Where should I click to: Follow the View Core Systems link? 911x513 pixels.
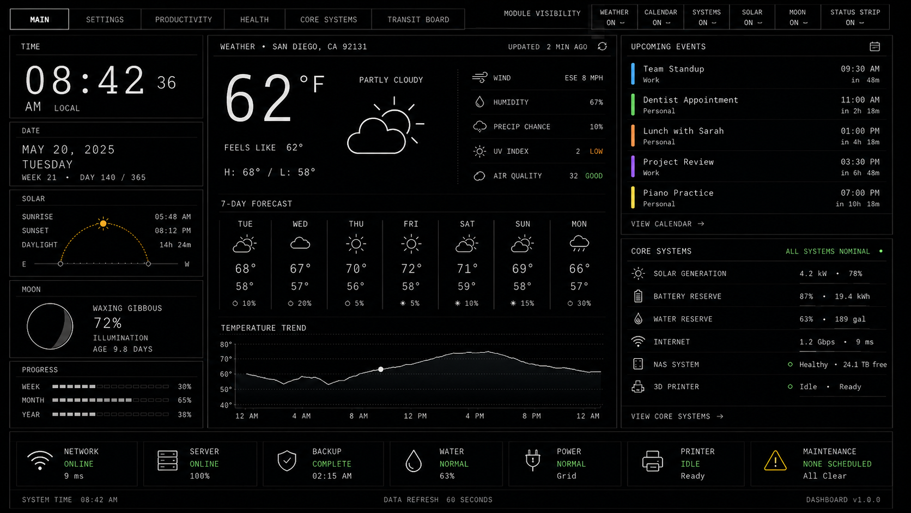[677, 416]
